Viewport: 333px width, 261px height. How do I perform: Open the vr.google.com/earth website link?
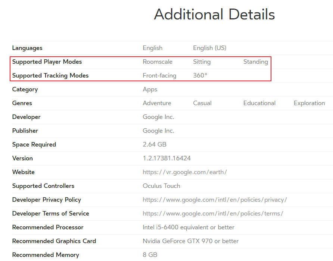click(185, 172)
